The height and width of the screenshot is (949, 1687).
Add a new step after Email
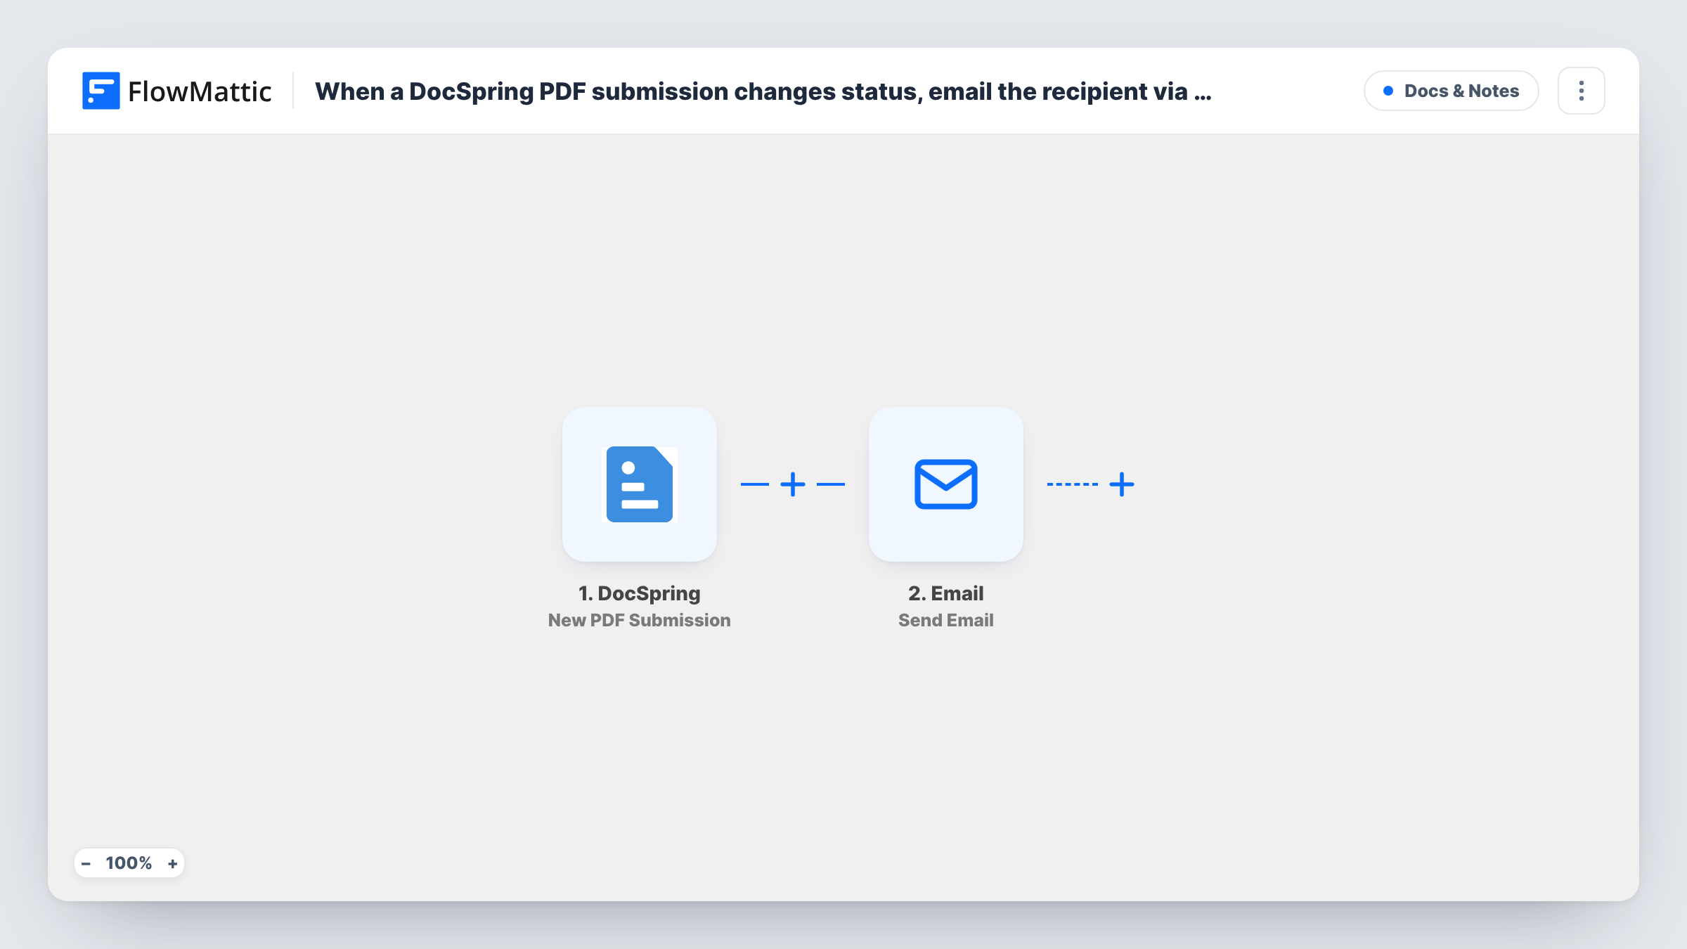[x=1122, y=484]
